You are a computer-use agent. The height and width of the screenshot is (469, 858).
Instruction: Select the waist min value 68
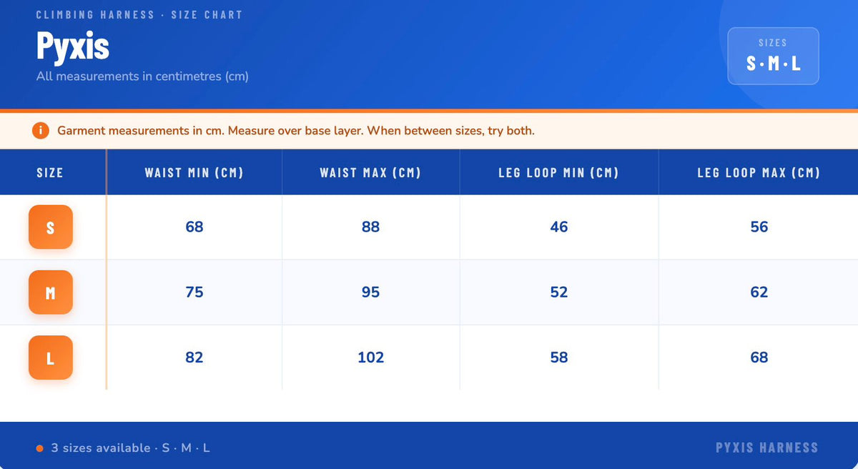(x=194, y=227)
